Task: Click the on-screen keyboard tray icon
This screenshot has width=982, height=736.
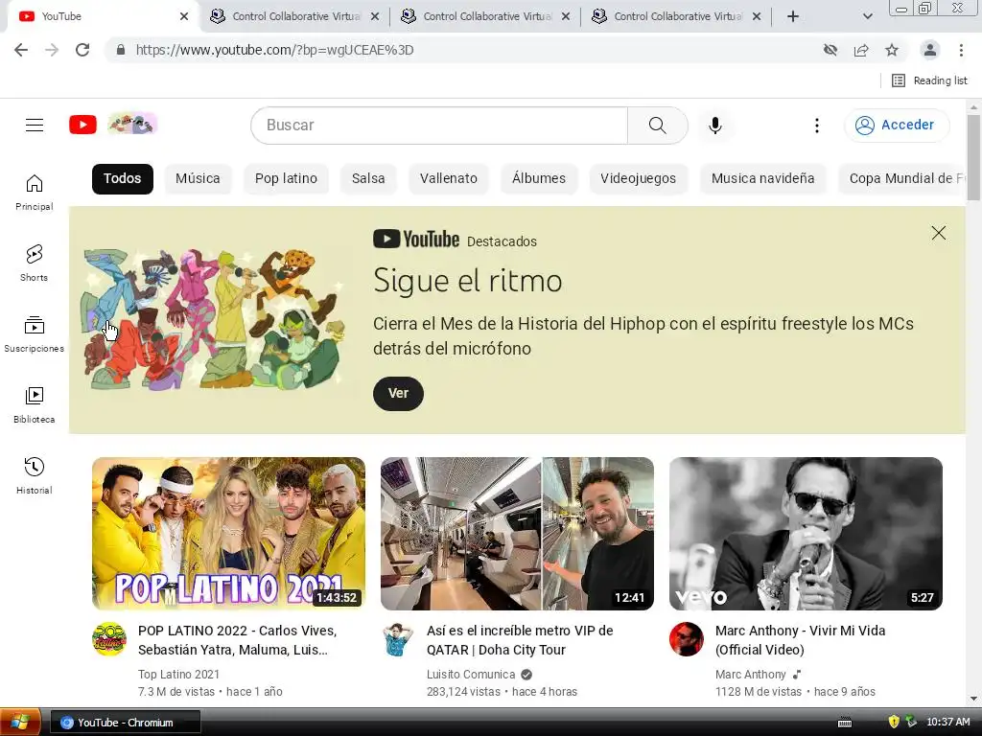Action: coord(845,723)
